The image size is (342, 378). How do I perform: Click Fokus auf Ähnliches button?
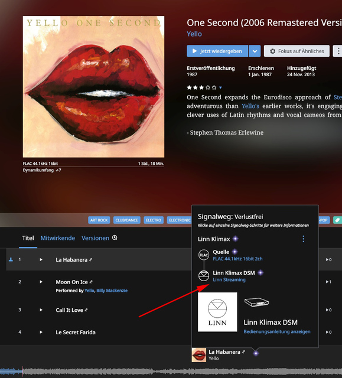[x=297, y=51]
